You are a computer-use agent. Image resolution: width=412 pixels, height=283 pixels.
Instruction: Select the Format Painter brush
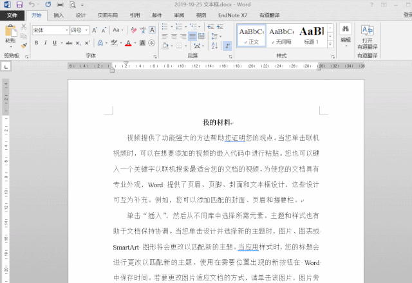tap(24, 46)
